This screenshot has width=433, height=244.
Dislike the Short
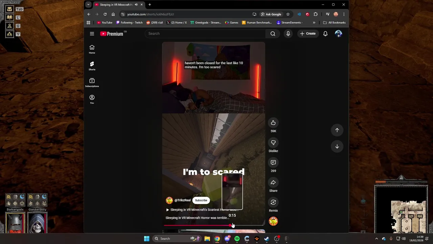pos(273,143)
